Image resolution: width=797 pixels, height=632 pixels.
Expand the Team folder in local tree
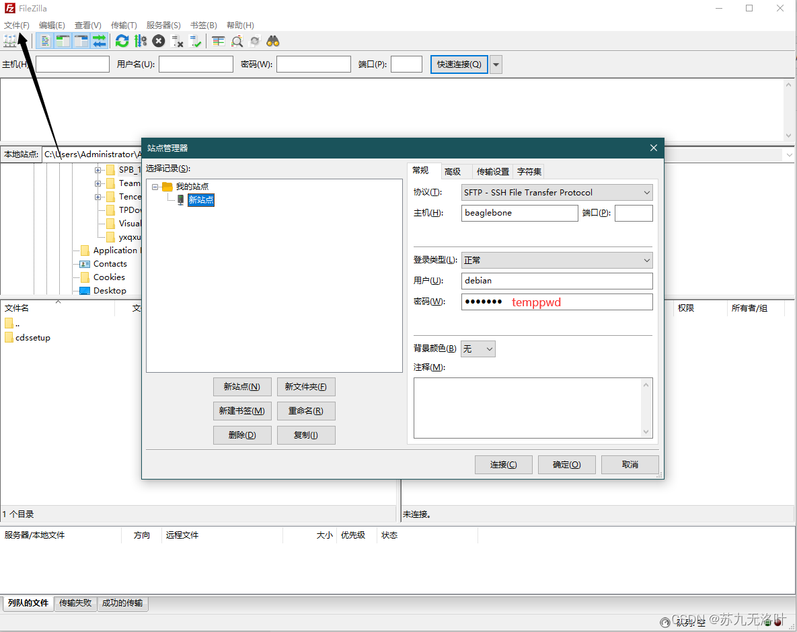coord(98,183)
